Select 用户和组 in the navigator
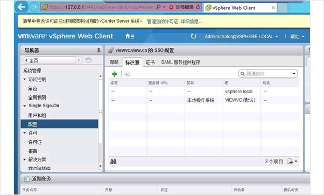 tap(37, 115)
